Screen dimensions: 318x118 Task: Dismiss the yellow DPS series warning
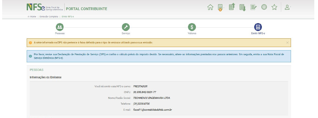(287, 43)
